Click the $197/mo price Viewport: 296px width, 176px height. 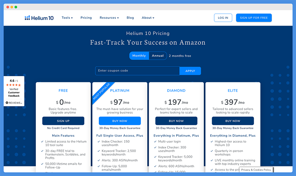176,102
